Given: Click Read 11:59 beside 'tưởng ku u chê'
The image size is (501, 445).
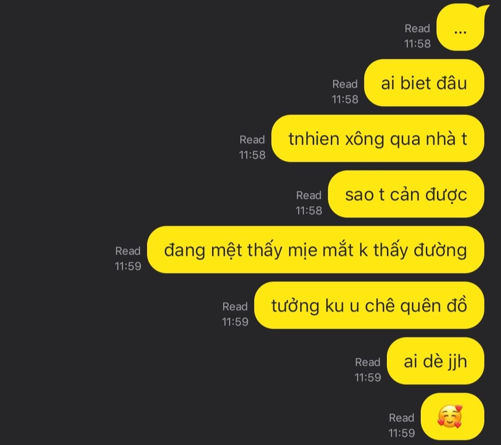Looking at the screenshot, I should tap(235, 313).
